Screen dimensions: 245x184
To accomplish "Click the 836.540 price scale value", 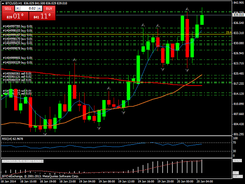I will click(239, 23).
